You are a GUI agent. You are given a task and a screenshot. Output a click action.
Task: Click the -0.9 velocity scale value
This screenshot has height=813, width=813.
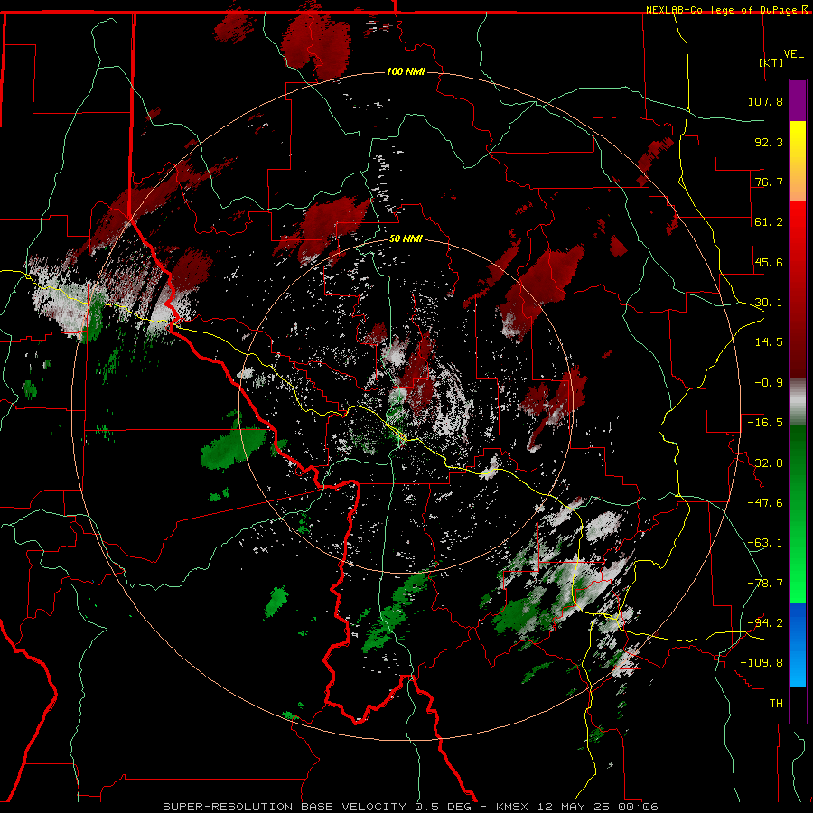[x=769, y=383]
